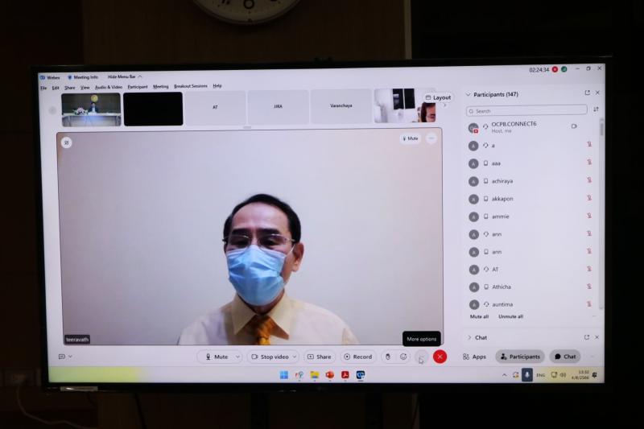Viewport: 644px width, 429px height.
Task: Open the reactions emoji picker
Action: 403,357
